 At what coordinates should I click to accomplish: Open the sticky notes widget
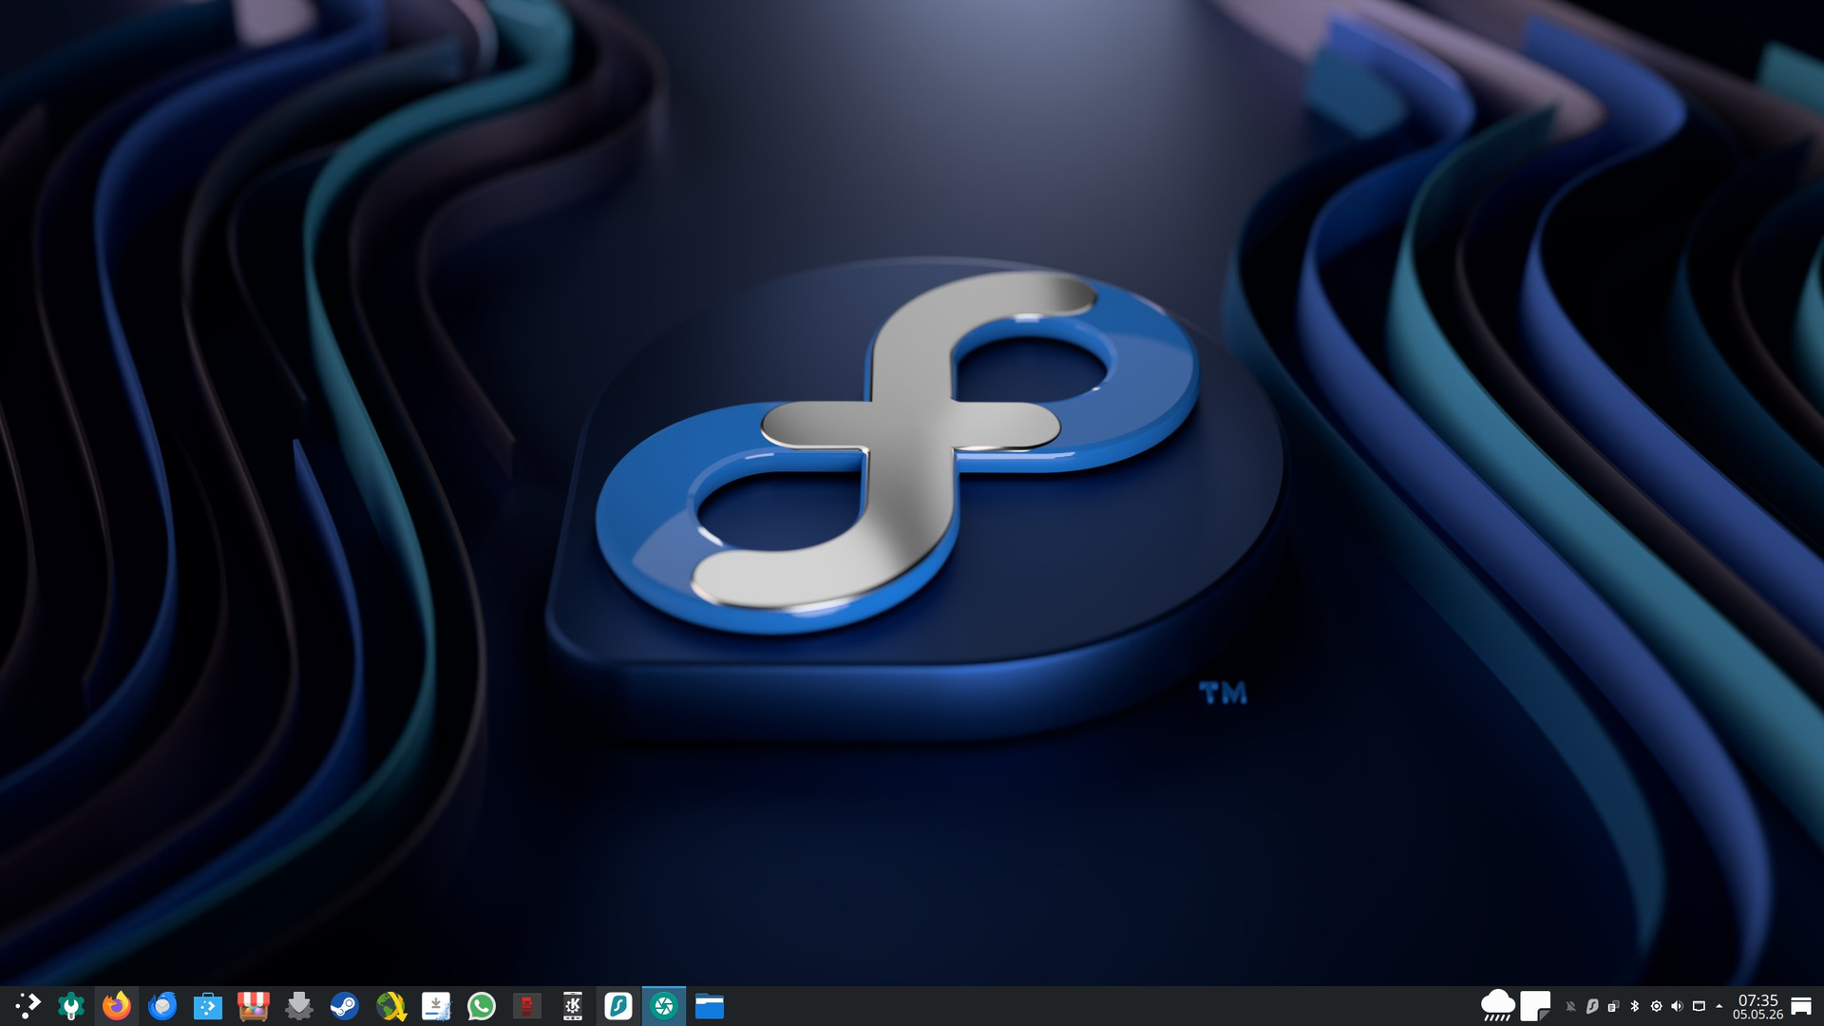pos(1535,1005)
